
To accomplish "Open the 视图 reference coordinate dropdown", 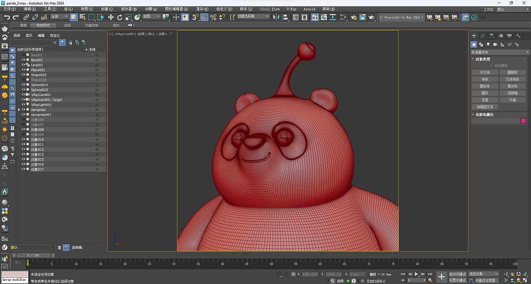I will (x=151, y=17).
